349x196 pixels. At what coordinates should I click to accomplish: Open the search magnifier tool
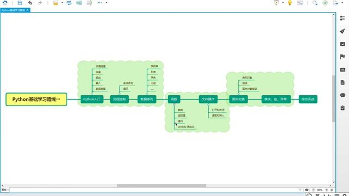pyautogui.click(x=315, y=3)
